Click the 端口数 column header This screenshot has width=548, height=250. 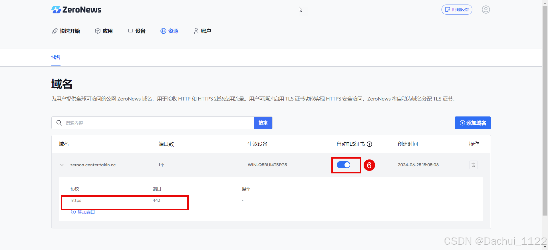tap(166, 144)
